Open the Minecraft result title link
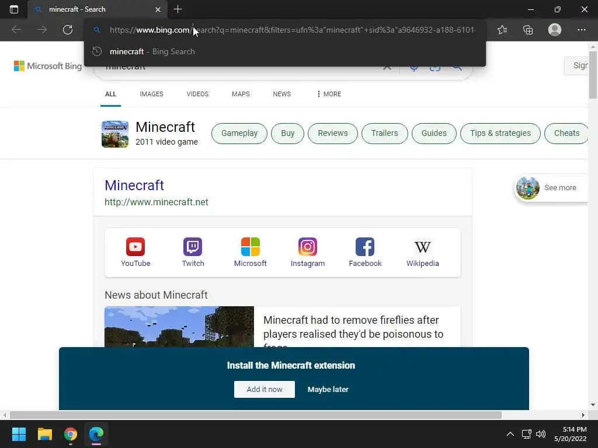 pos(134,185)
